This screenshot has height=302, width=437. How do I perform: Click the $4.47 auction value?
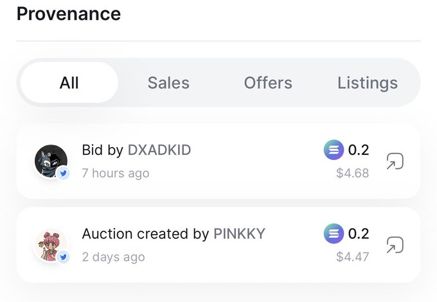pos(352,256)
